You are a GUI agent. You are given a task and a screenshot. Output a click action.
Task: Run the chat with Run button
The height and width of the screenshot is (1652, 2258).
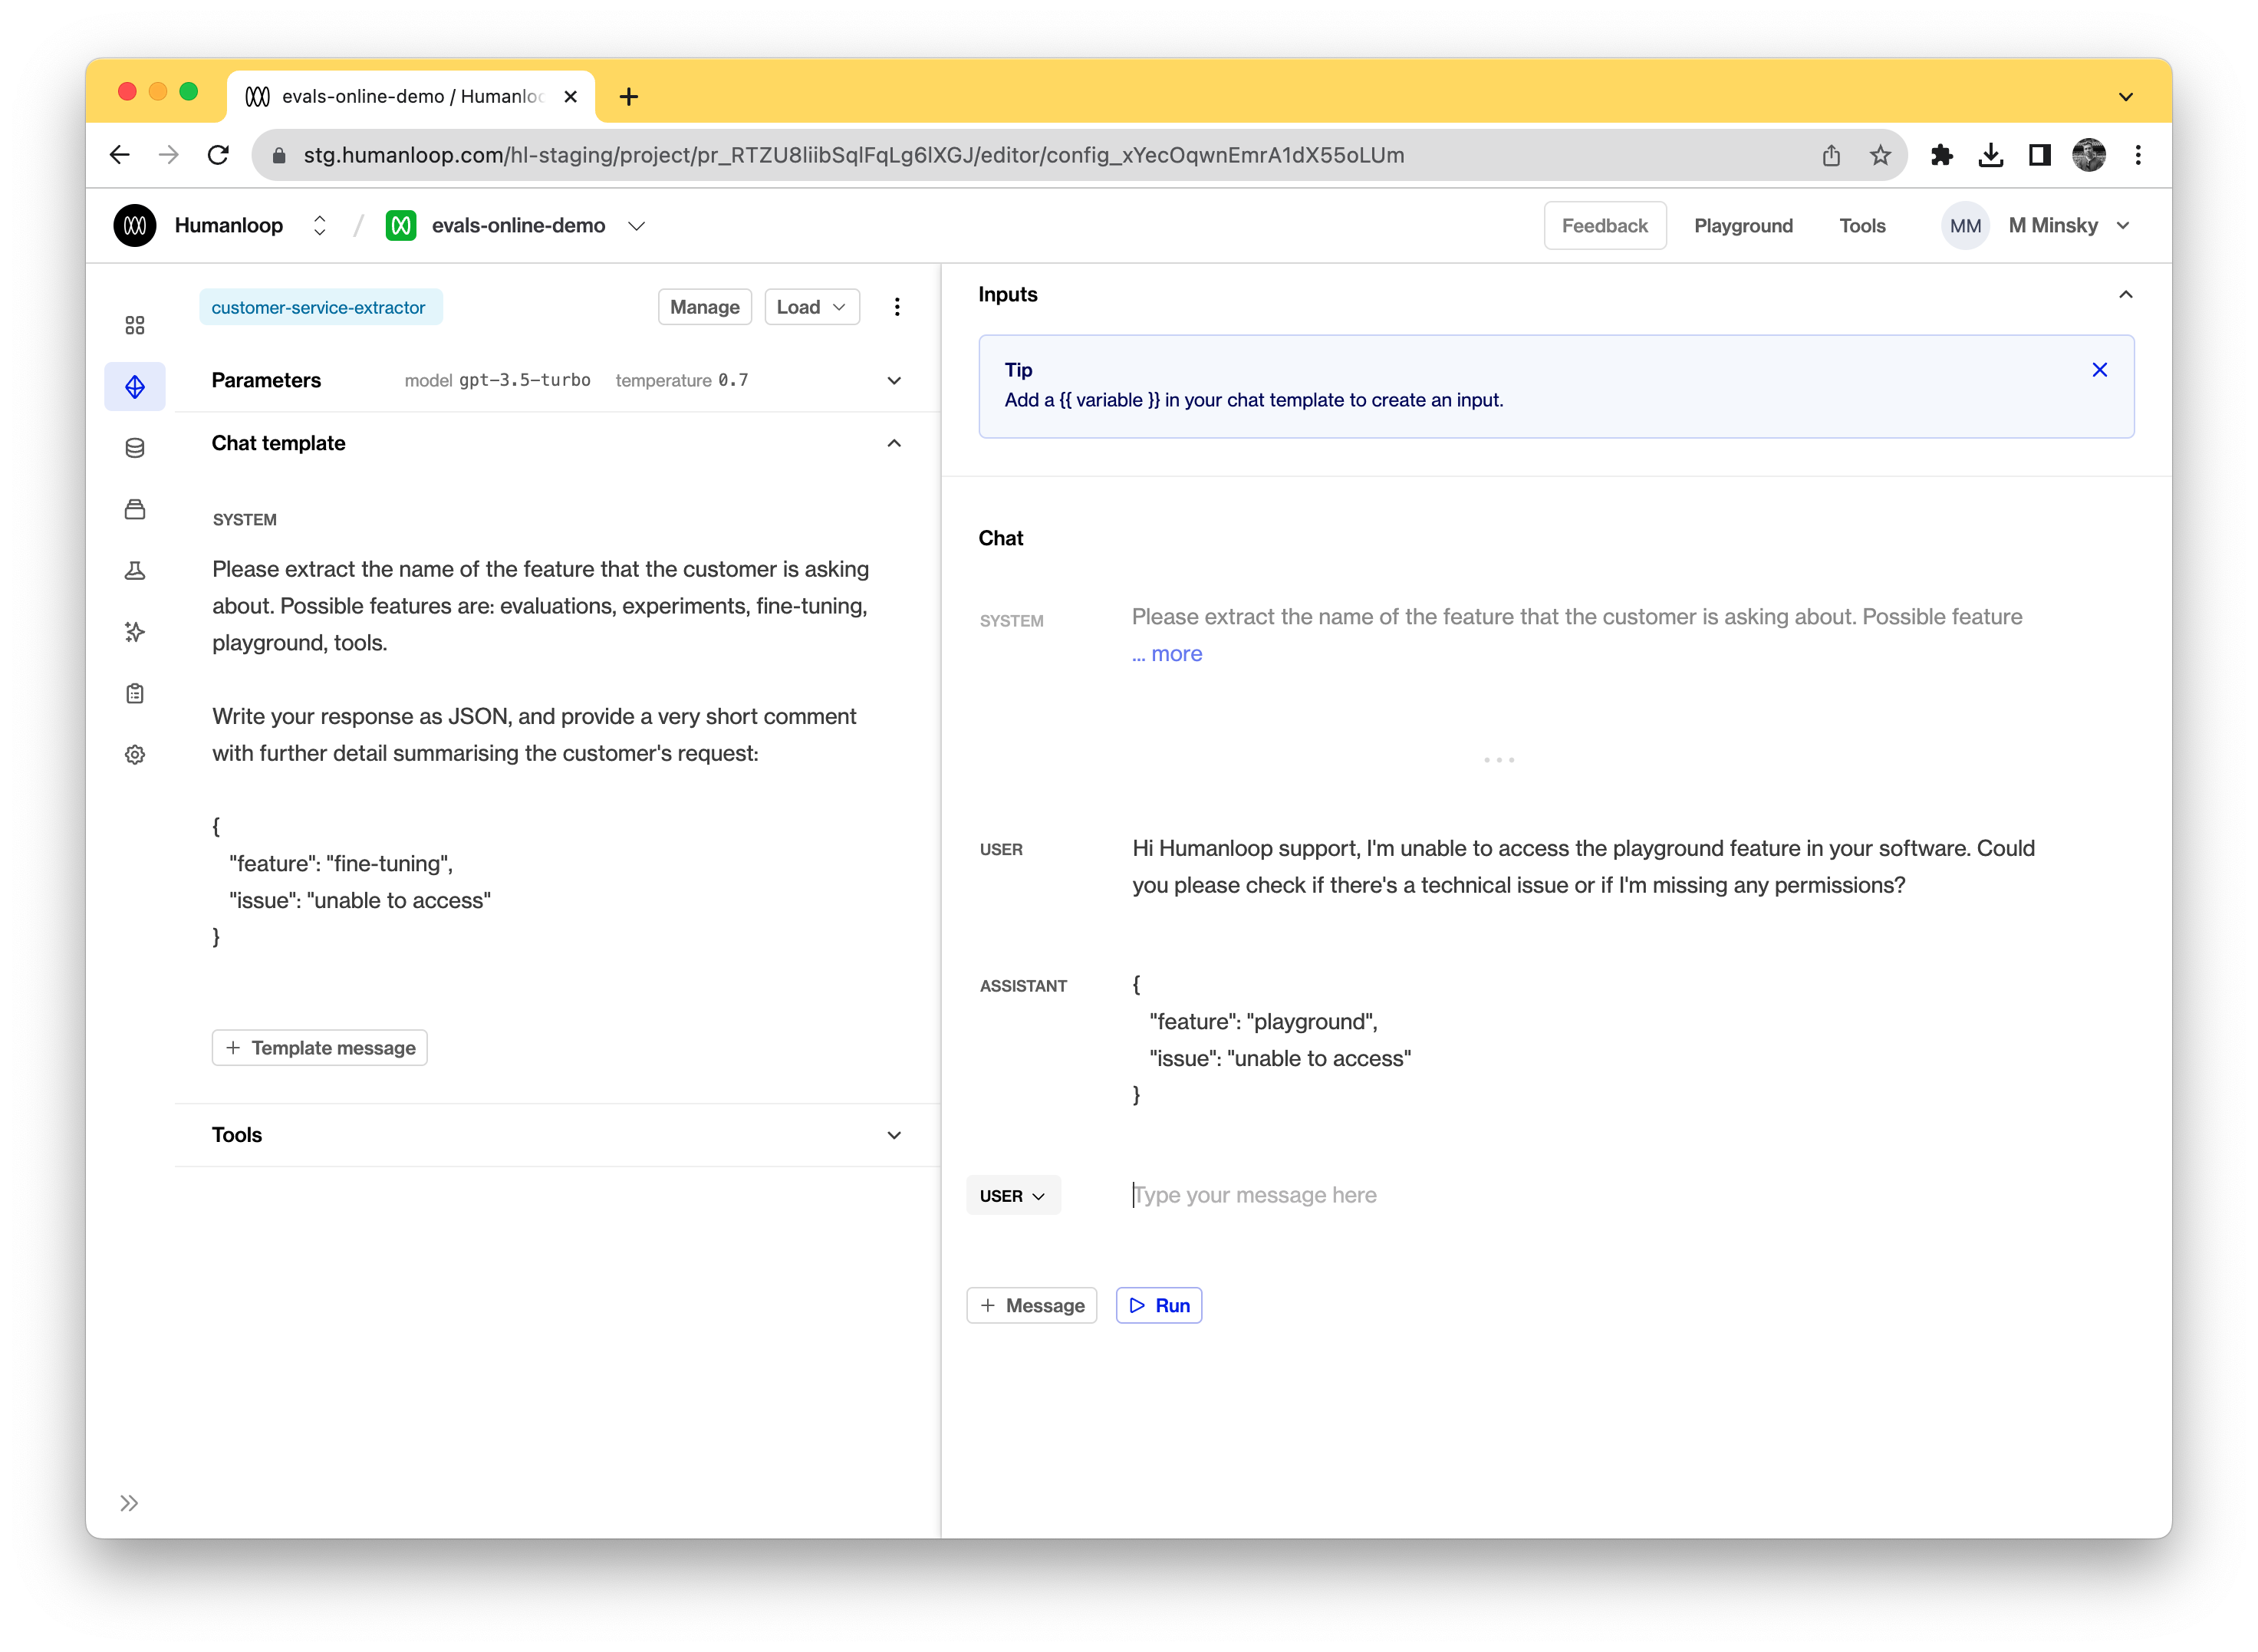(x=1158, y=1305)
